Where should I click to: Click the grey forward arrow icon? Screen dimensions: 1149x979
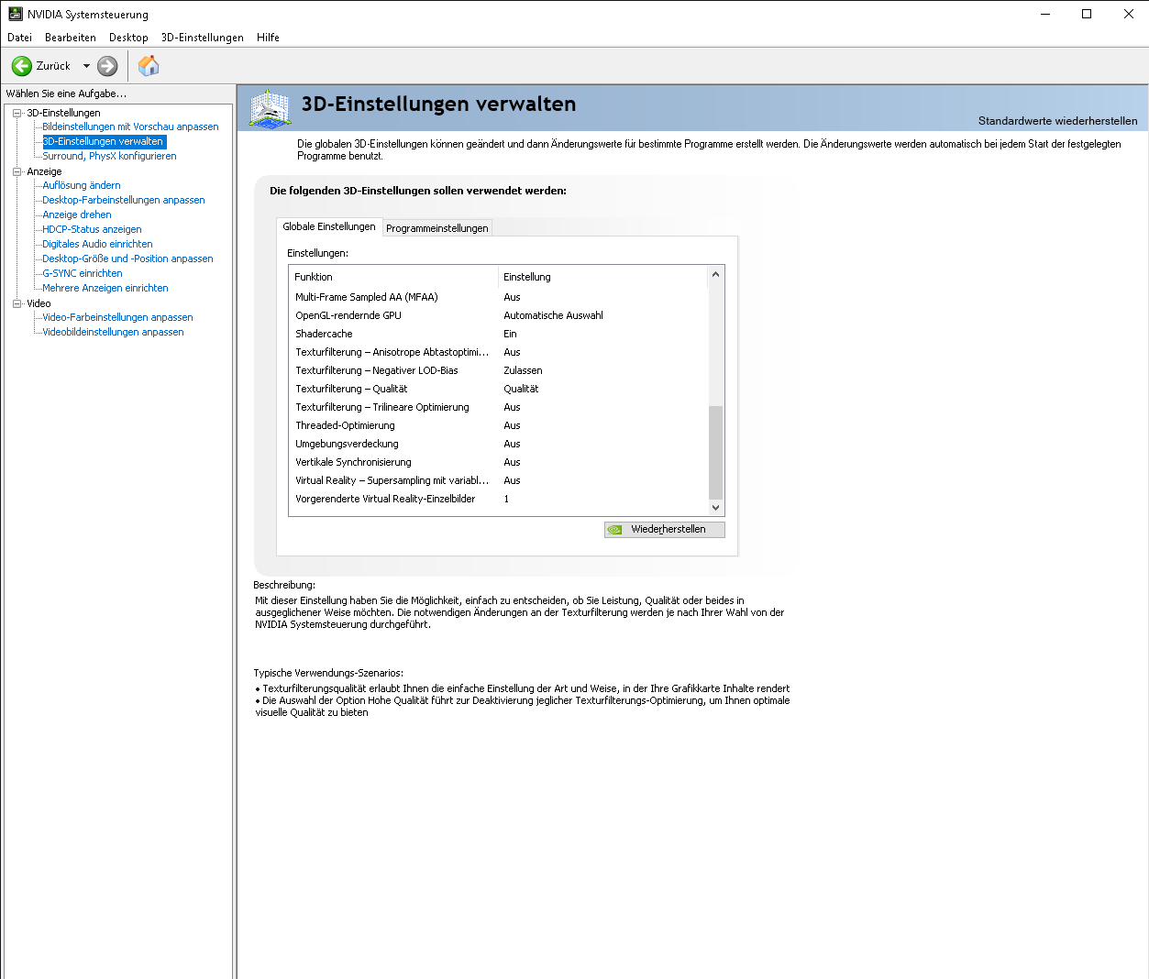tap(107, 66)
